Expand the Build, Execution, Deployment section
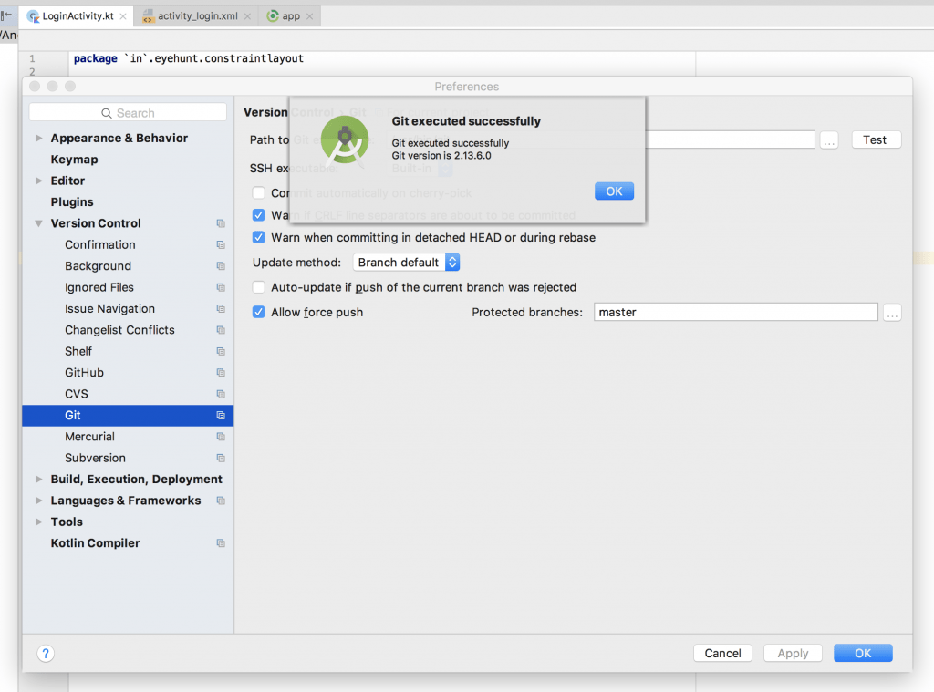The image size is (934, 692). click(39, 479)
